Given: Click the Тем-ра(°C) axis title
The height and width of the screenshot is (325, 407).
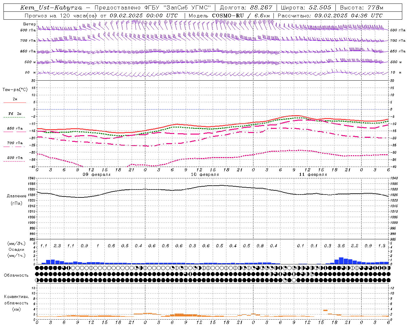Looking at the screenshot, I should tap(15, 90).
